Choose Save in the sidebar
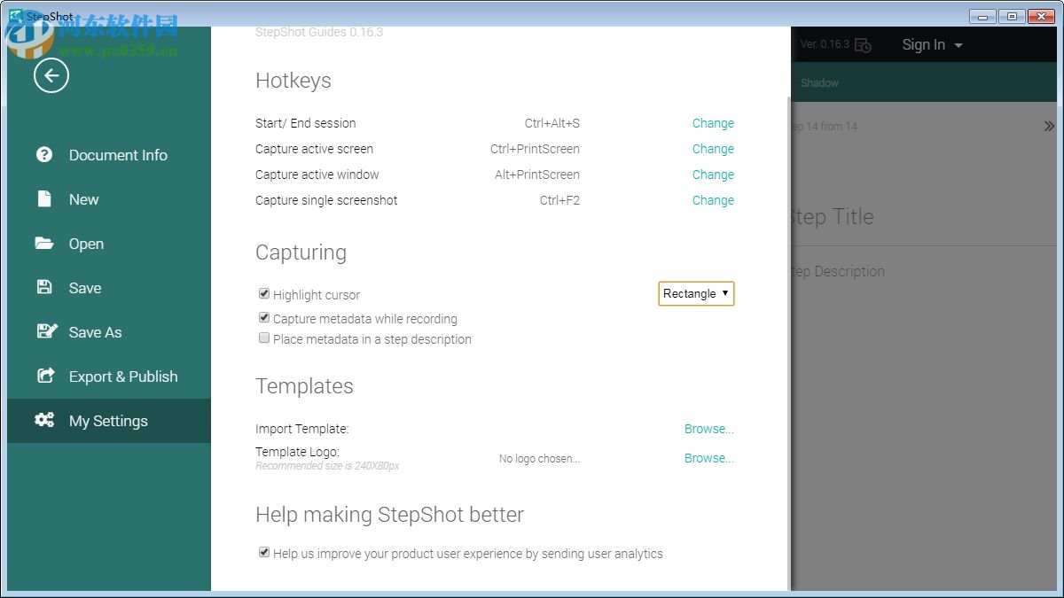The image size is (1064, 598). [109, 288]
